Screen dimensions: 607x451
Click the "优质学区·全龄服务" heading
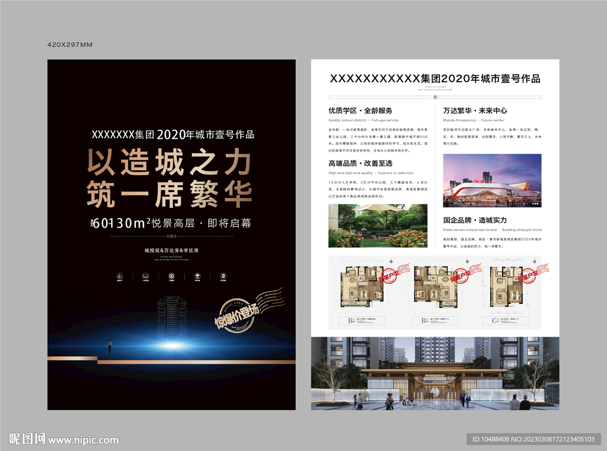click(360, 111)
